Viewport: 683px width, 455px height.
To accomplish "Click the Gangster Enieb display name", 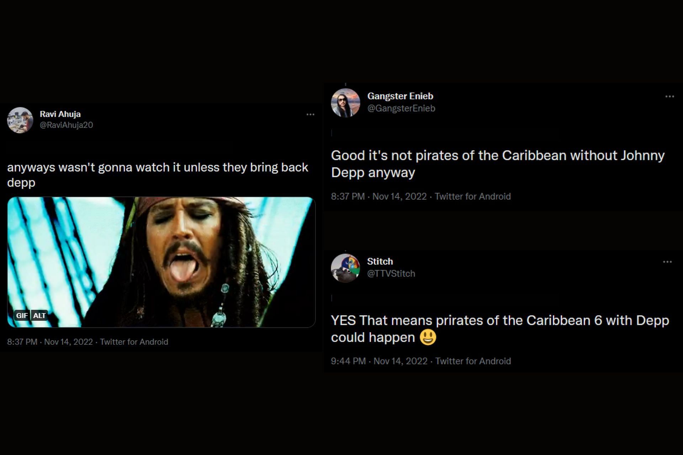I will (400, 96).
